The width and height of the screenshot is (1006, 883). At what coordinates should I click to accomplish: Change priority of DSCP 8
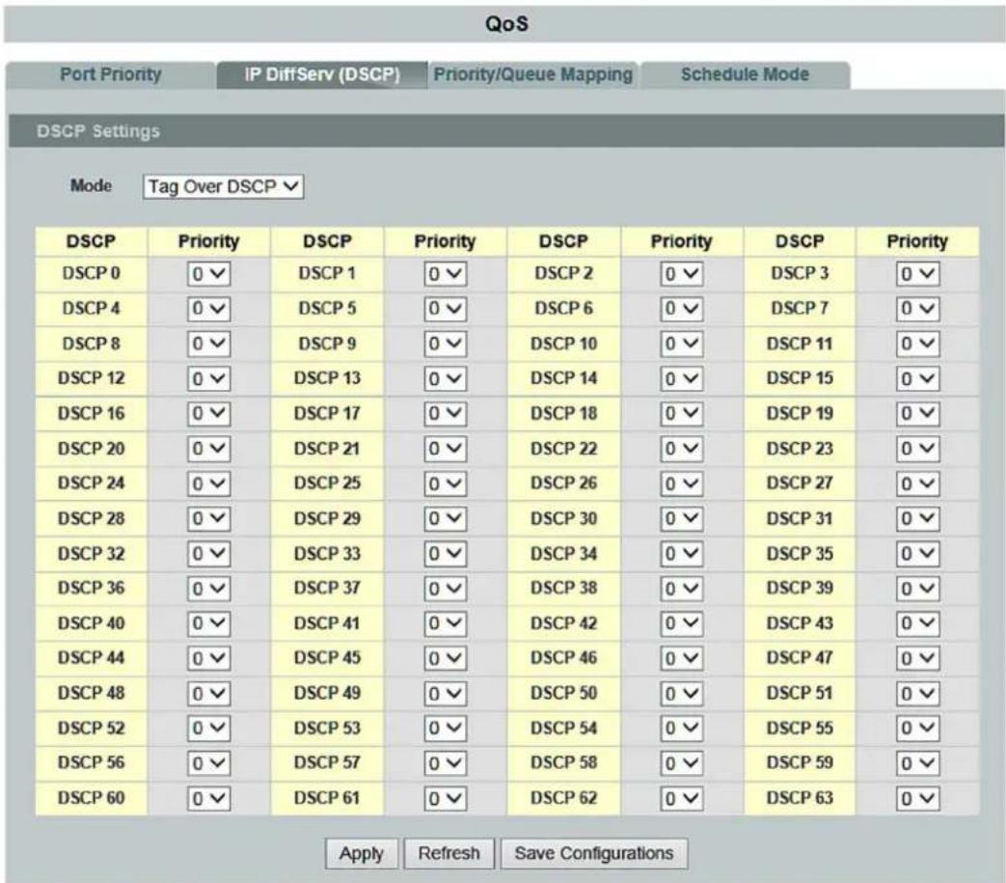208,344
